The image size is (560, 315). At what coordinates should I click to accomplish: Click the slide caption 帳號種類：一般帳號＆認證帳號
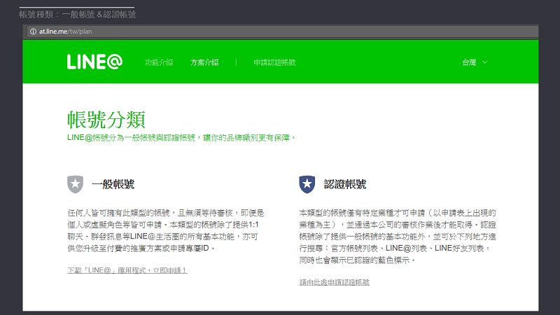pyautogui.click(x=78, y=15)
